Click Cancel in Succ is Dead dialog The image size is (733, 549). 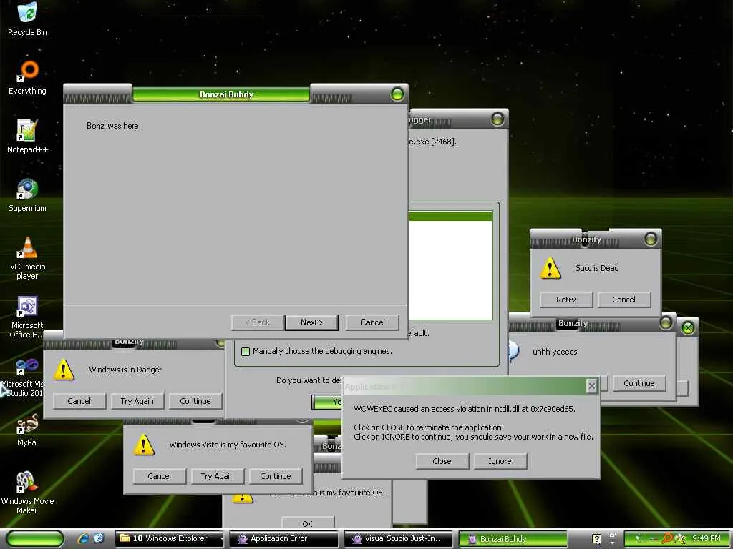click(623, 300)
